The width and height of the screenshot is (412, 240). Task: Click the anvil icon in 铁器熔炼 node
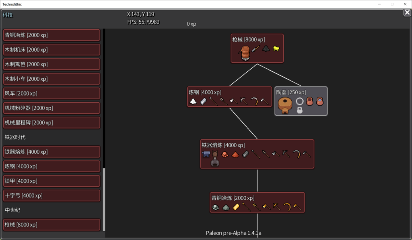(x=206, y=154)
